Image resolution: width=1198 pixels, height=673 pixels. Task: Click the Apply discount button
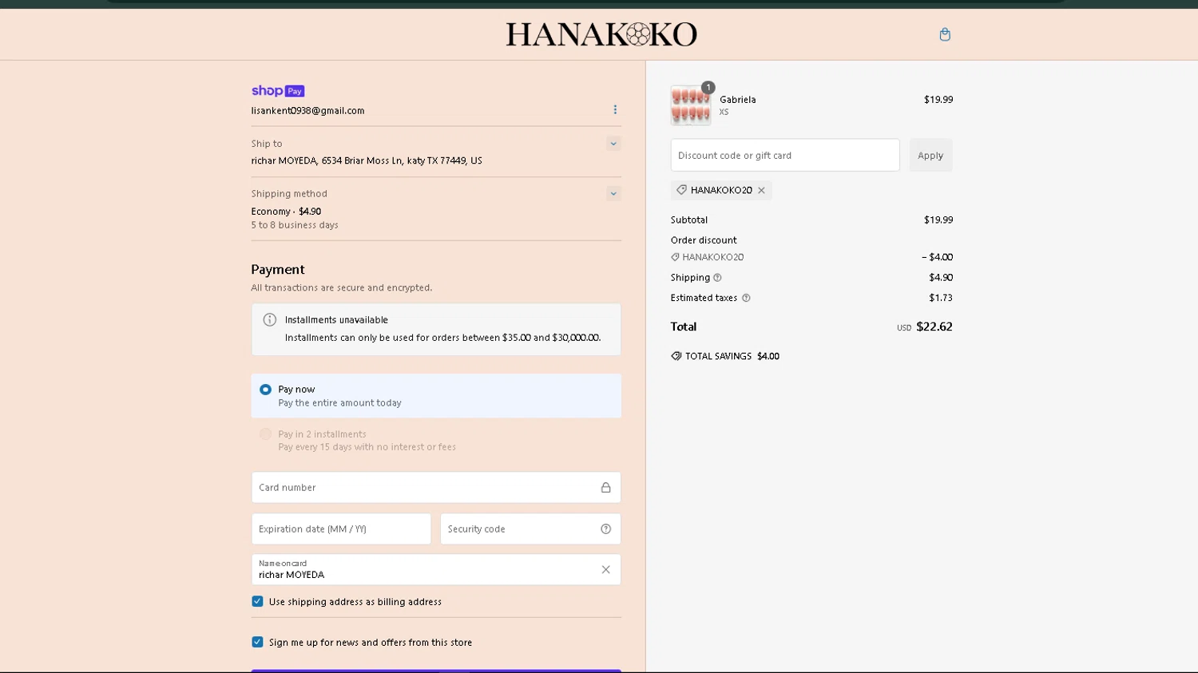pos(930,156)
